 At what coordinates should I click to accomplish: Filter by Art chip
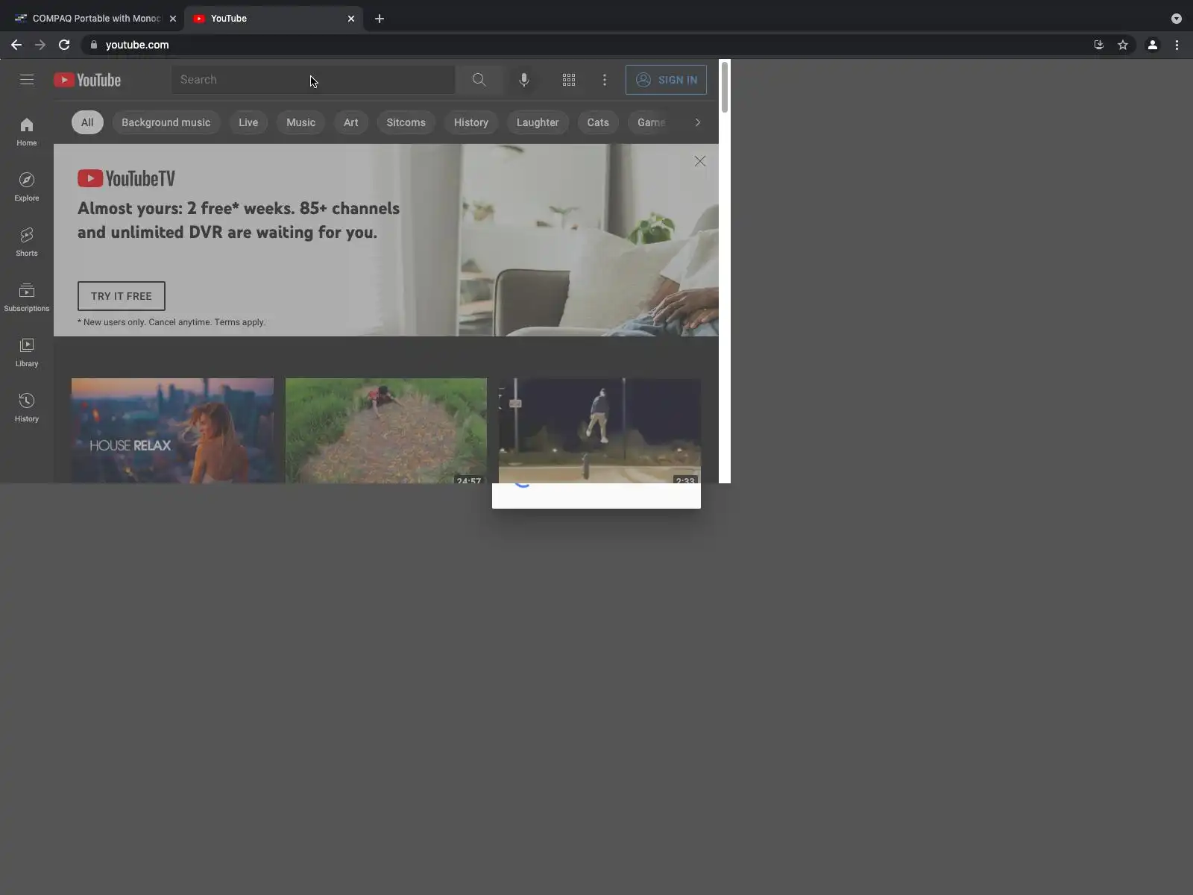click(351, 122)
